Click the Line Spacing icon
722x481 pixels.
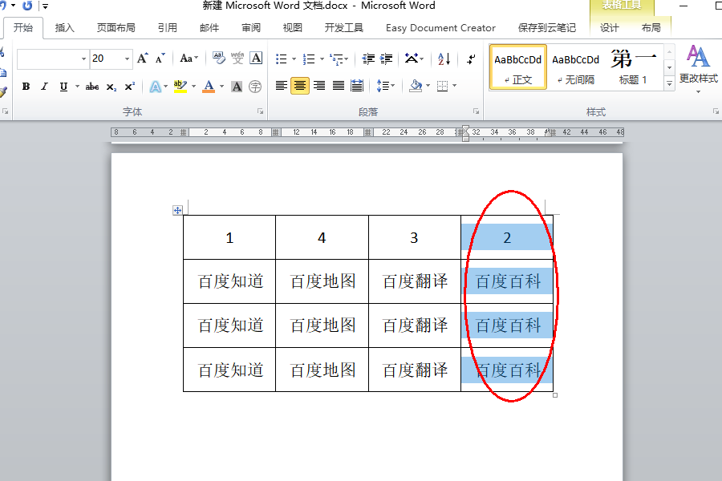[383, 86]
